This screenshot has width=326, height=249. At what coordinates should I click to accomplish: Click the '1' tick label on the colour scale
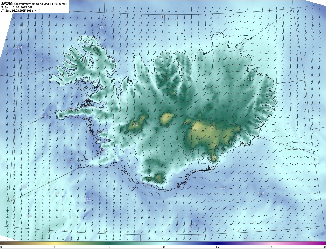point(55,247)
